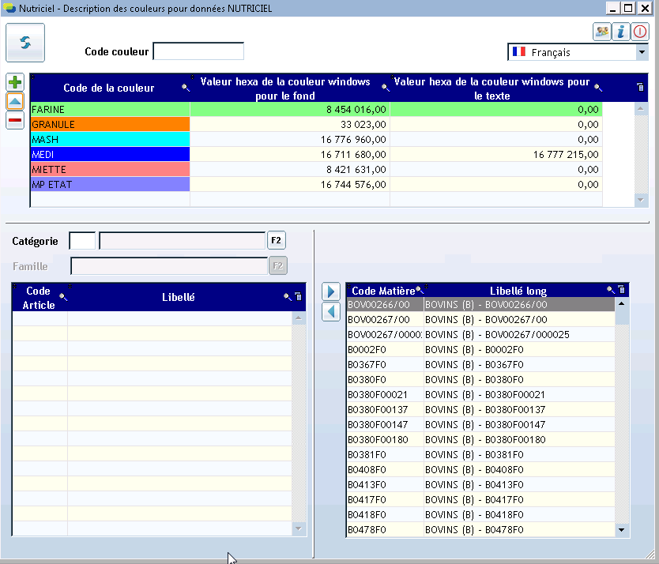Open the users icon at top right
Viewport: 659px width, 564px height.
602,32
